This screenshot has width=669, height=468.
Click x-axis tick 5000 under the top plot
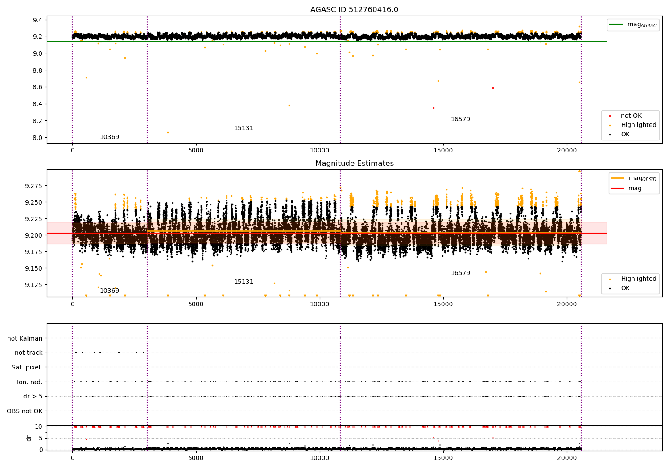point(196,151)
